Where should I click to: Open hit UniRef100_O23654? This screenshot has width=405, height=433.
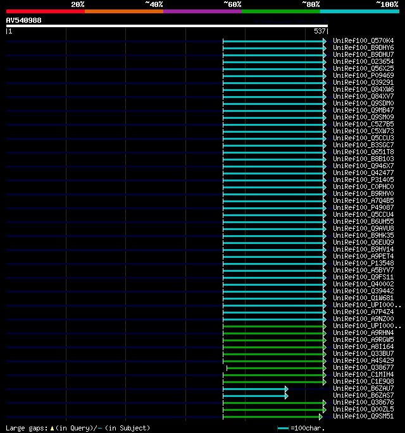pos(363,61)
